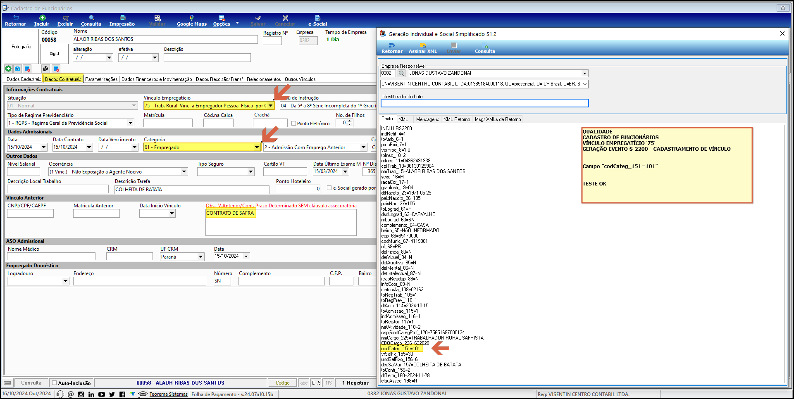
Task: Click the Excluir toolbar icon
Action: coord(65,21)
